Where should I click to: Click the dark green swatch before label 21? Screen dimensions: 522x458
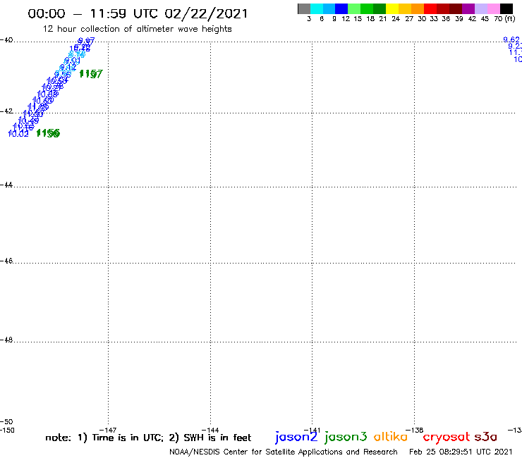380,8
